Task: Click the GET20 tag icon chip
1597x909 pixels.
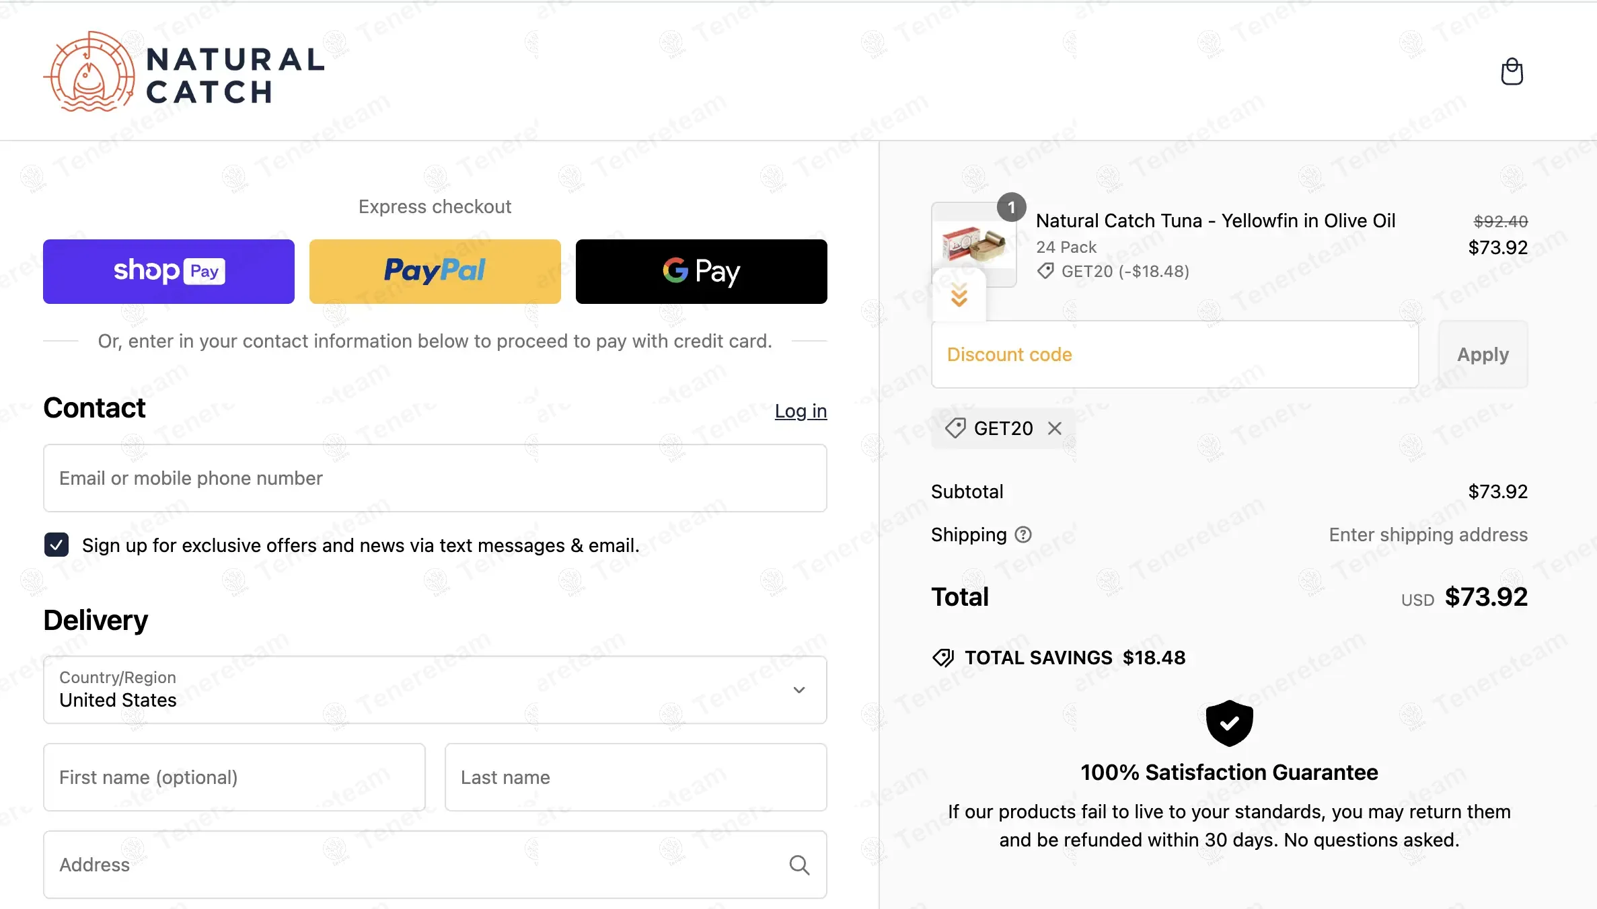Action: (x=955, y=428)
